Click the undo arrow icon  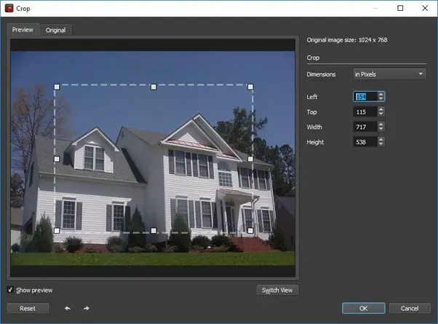click(x=68, y=308)
